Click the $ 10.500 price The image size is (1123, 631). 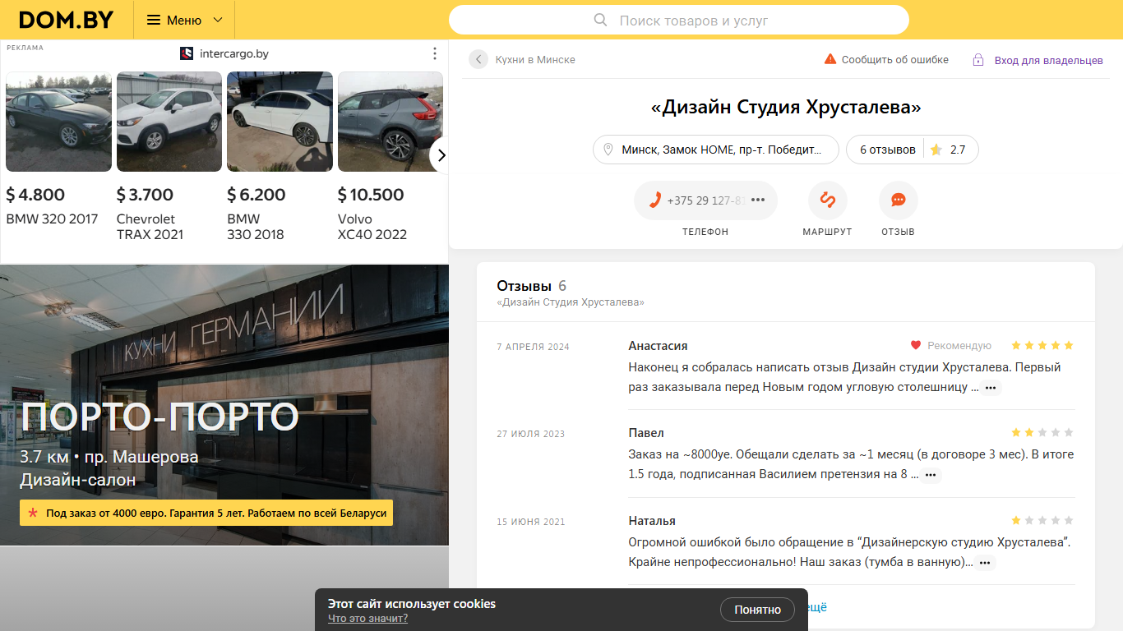point(371,195)
